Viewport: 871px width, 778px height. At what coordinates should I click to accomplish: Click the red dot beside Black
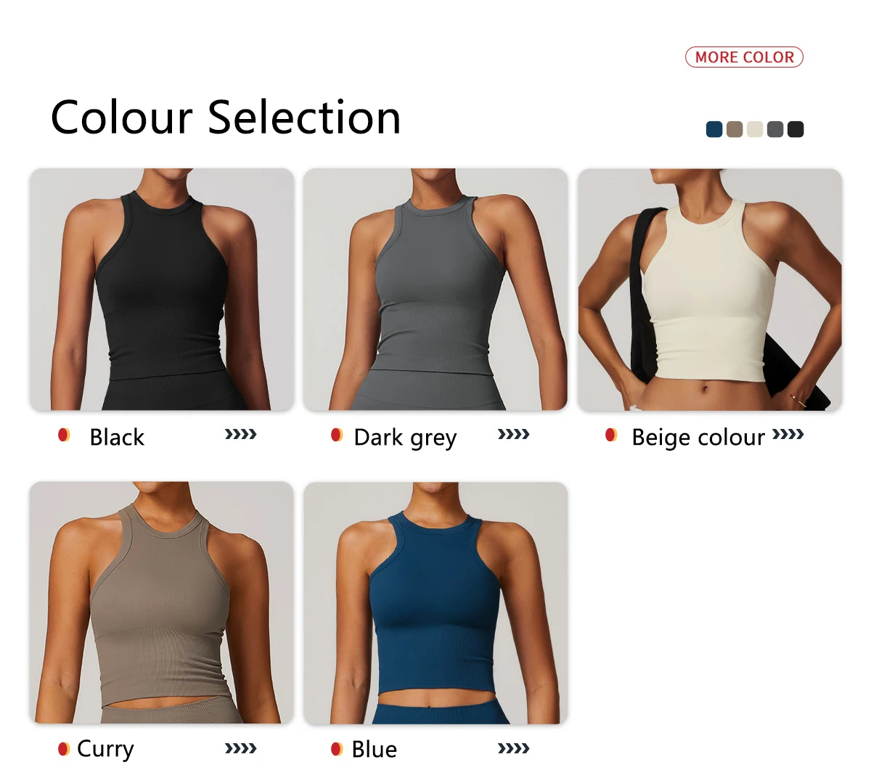(x=64, y=435)
